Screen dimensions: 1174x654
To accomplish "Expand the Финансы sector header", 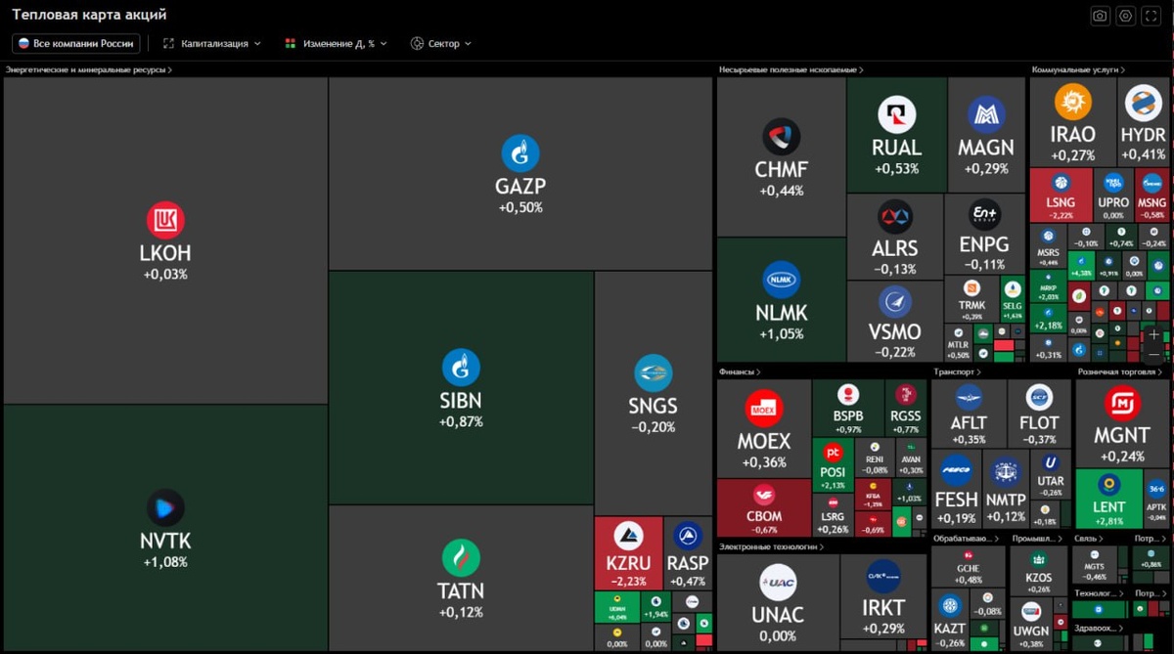I will tap(740, 372).
